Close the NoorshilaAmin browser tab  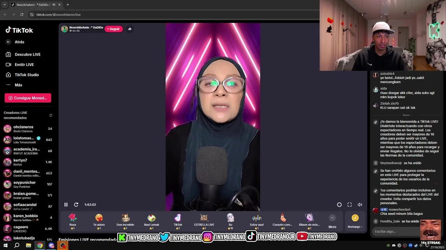pos(59,5)
